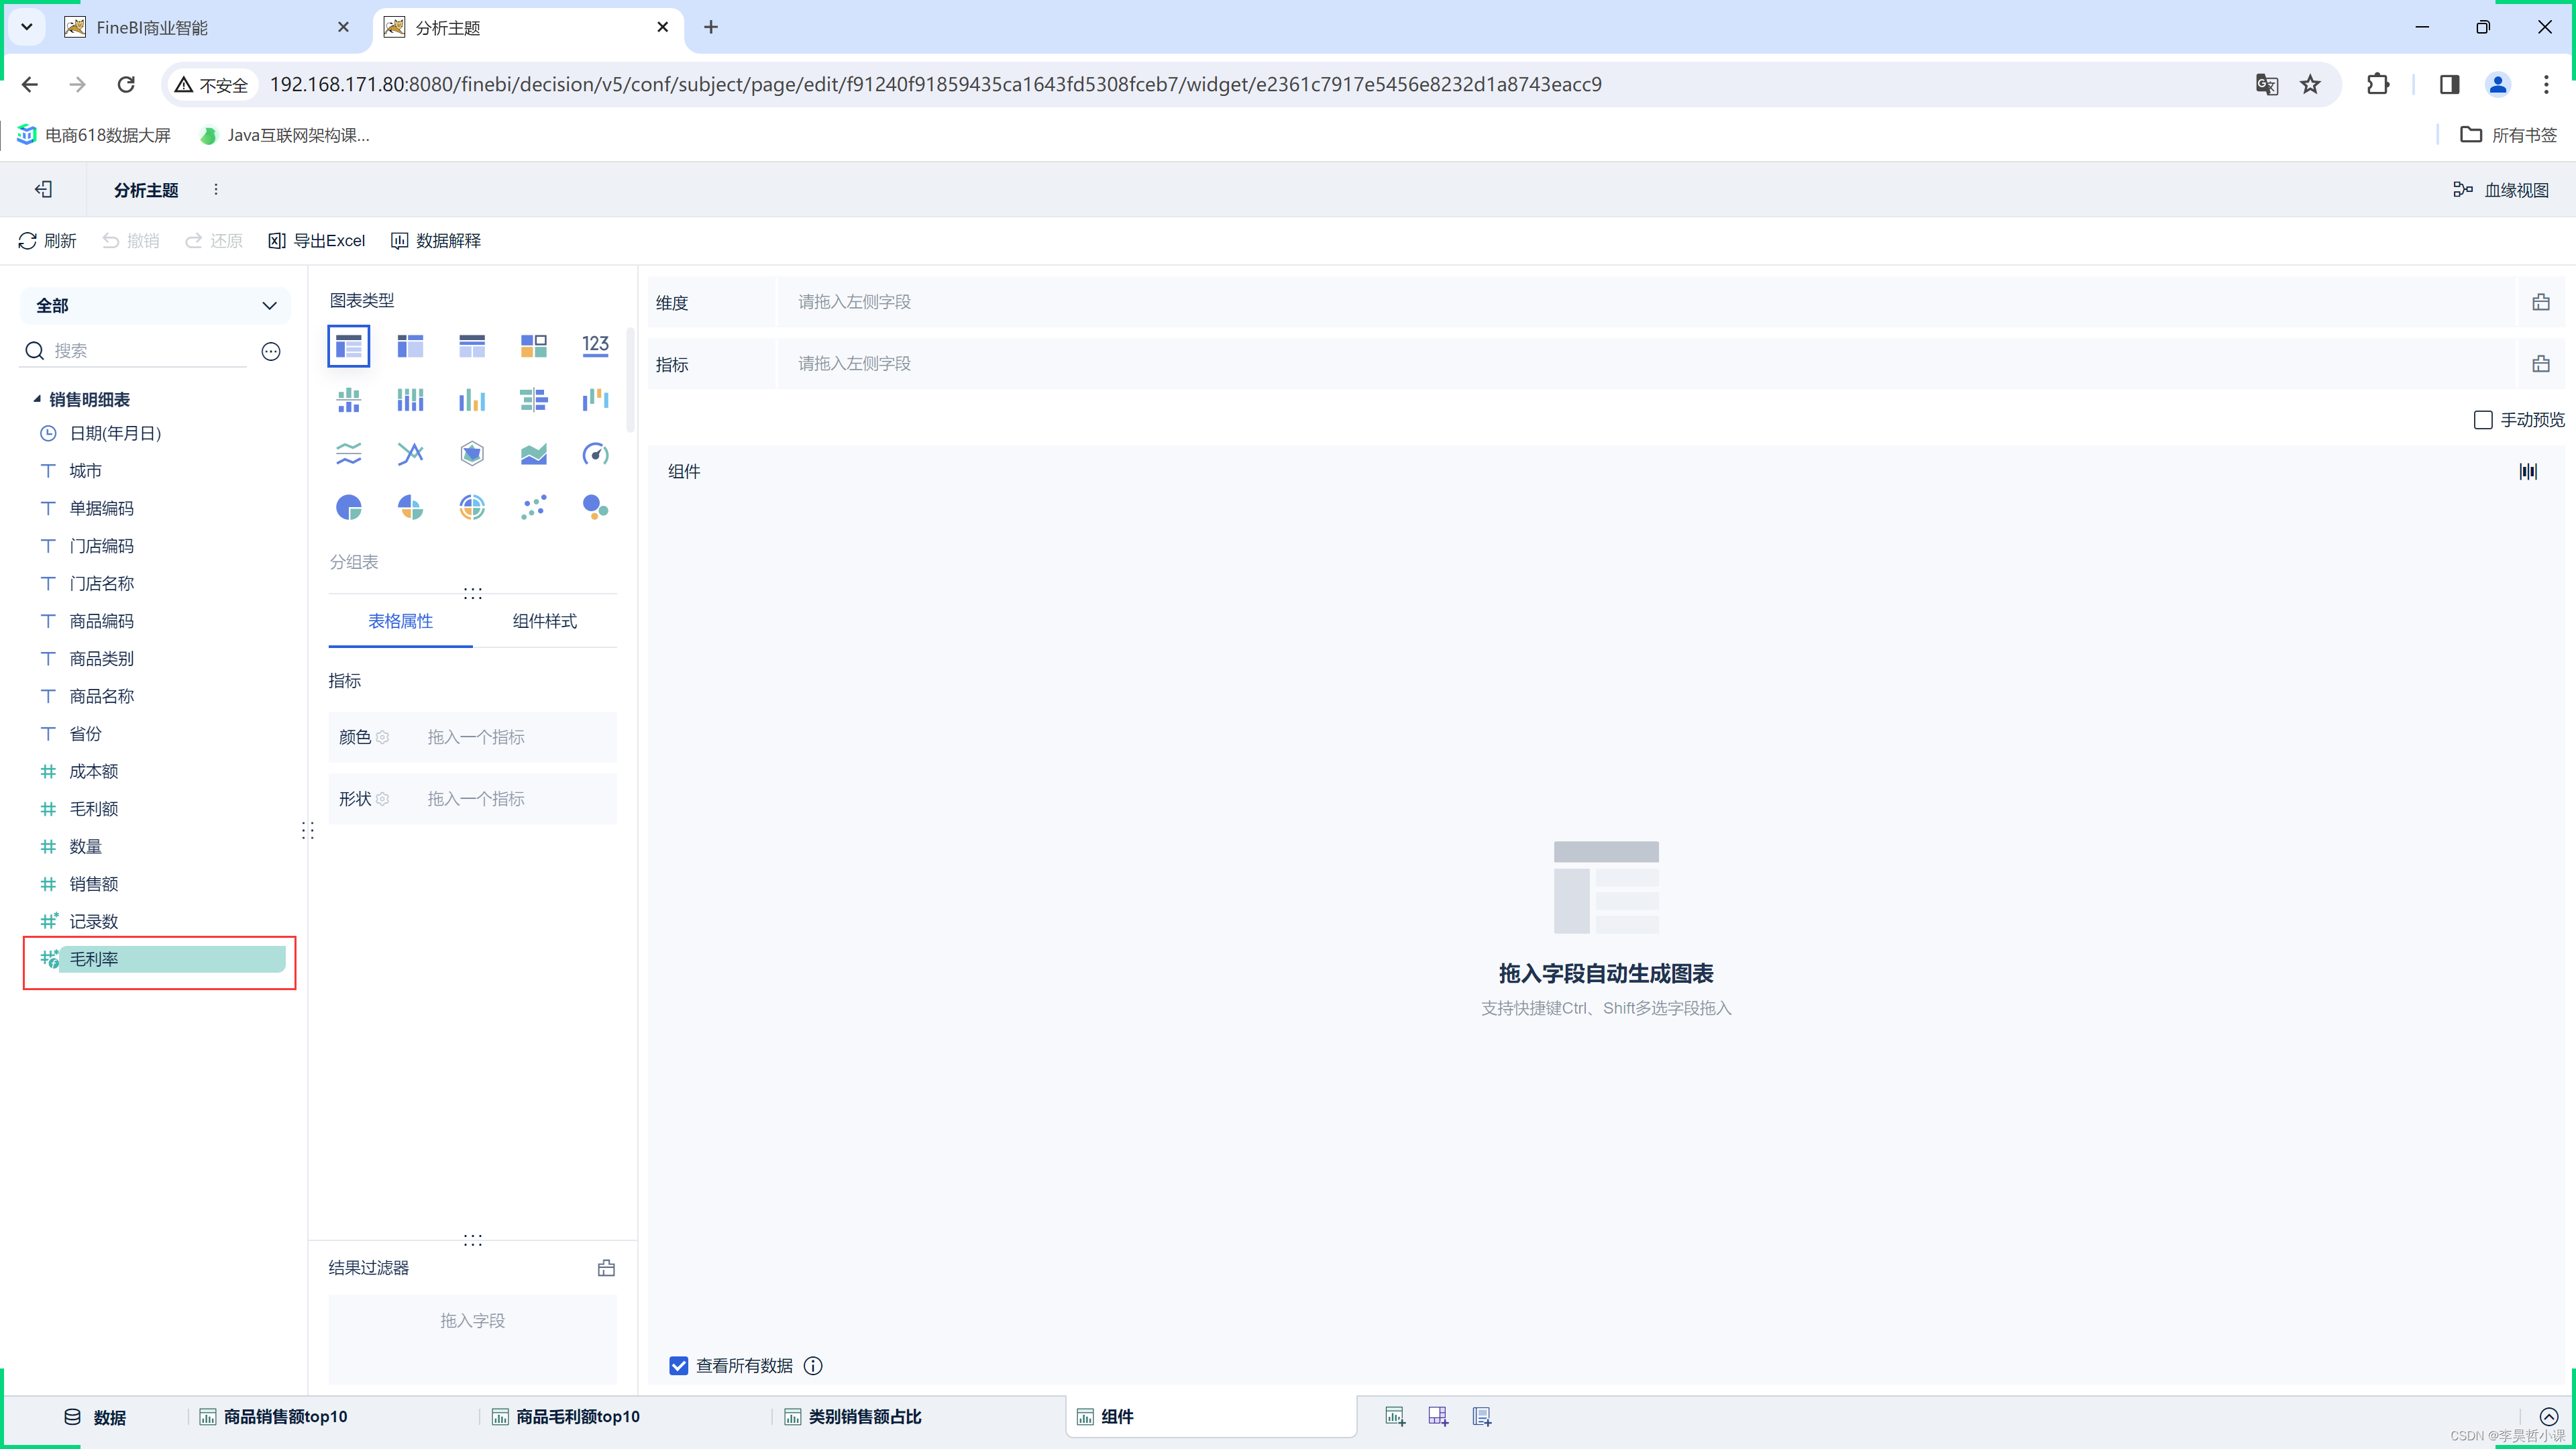Show info tooltip next to 查看所有数据
The height and width of the screenshot is (1449, 2576).
pos(813,1365)
